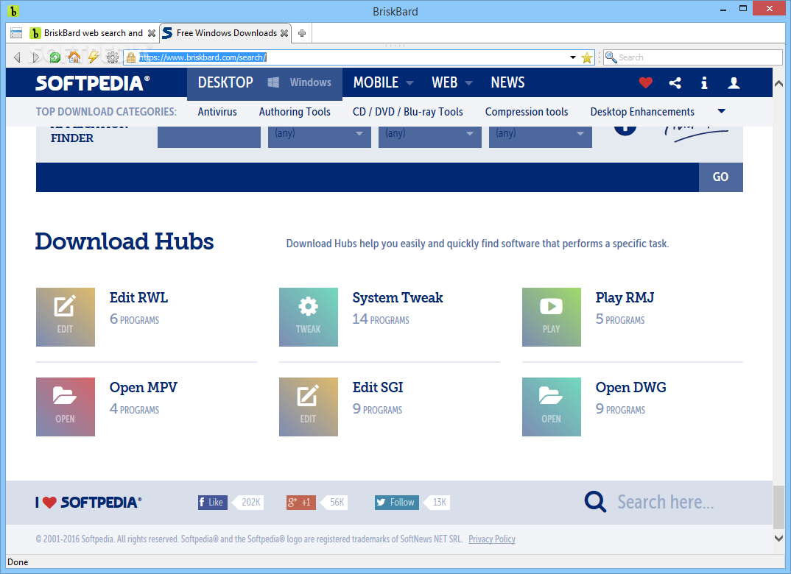Image resolution: width=791 pixels, height=574 pixels.
Task: Open CD / DVD / Blu-ray Tools category
Action: click(407, 112)
